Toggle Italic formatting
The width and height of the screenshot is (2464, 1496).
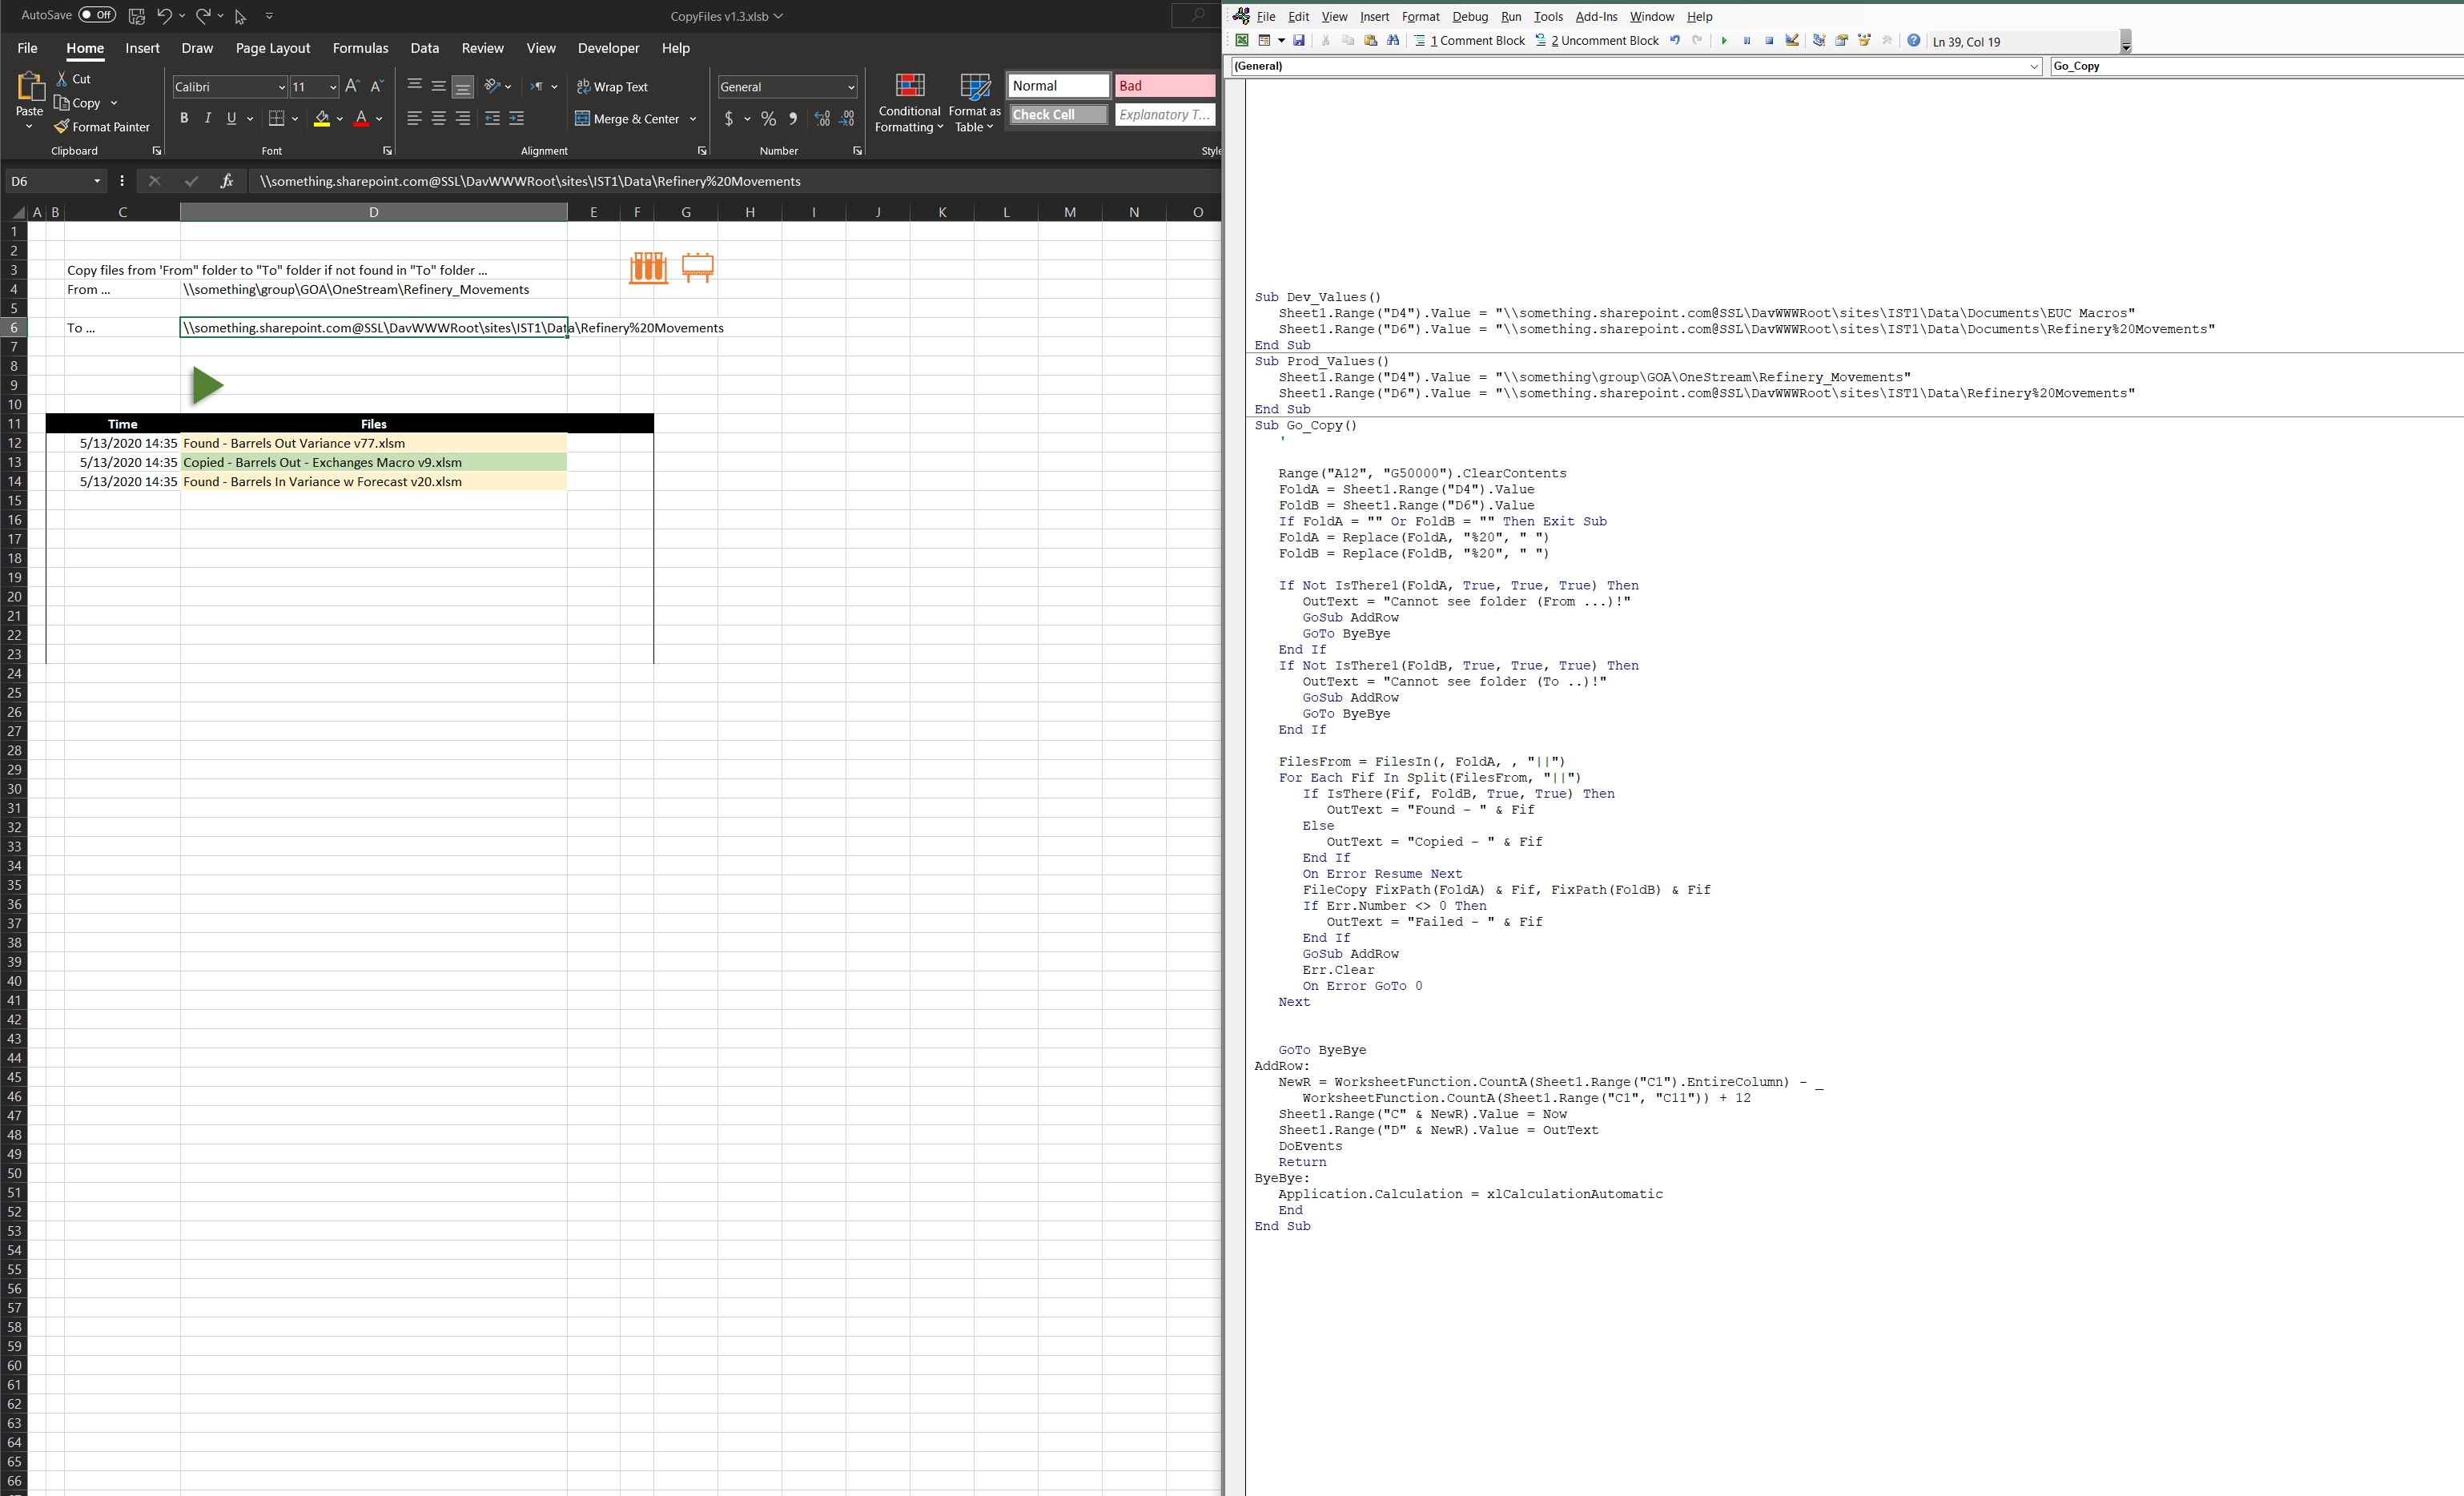click(207, 118)
